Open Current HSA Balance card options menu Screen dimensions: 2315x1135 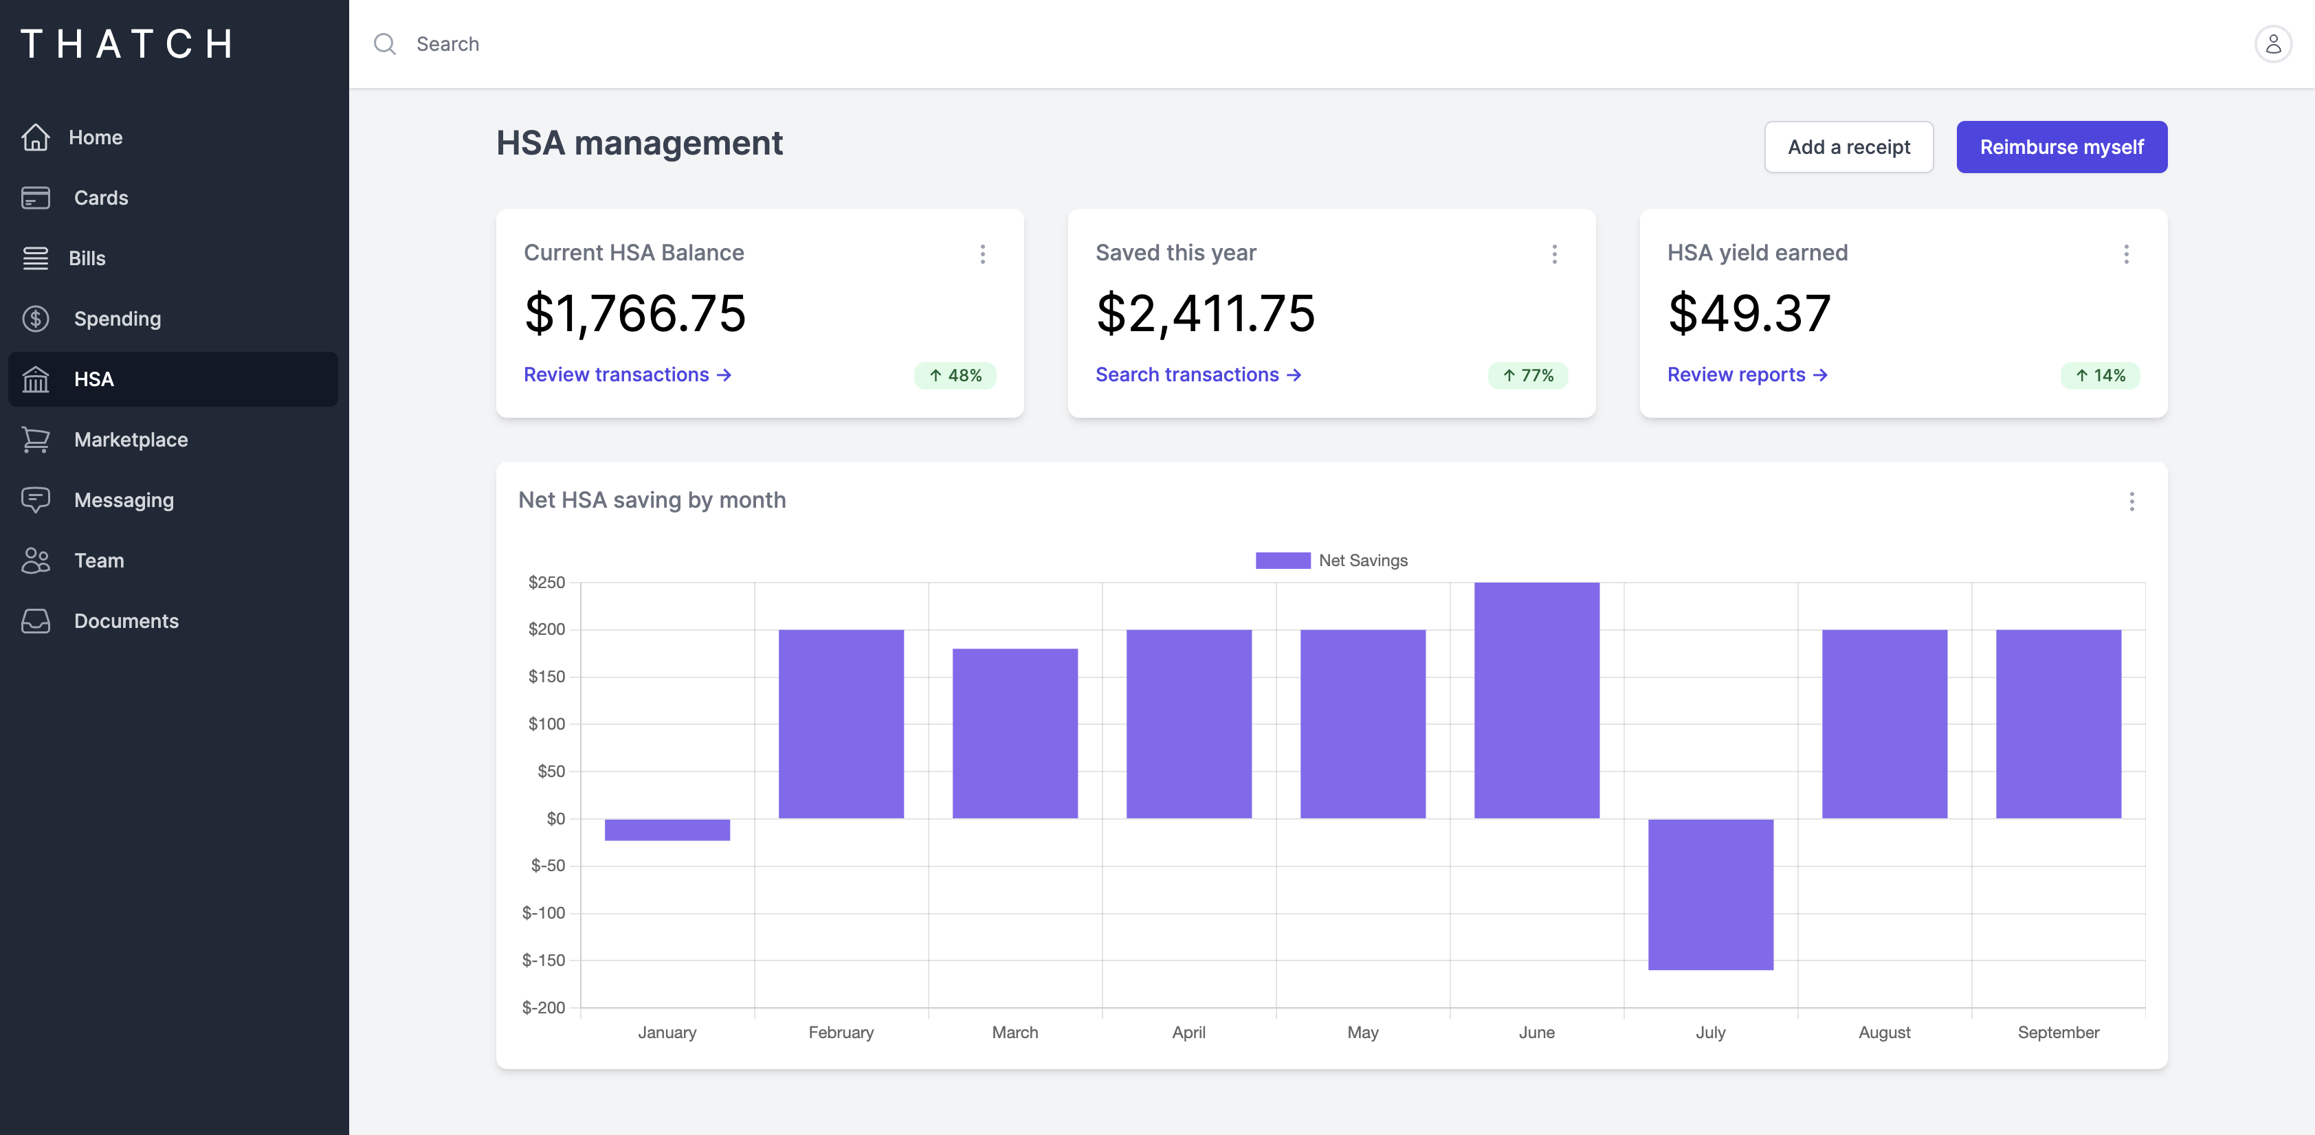(x=982, y=254)
